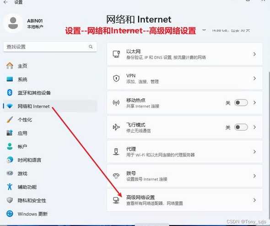Go to 蓝牙和其他设备 category
This screenshot has height=226, width=270.
click(50, 92)
